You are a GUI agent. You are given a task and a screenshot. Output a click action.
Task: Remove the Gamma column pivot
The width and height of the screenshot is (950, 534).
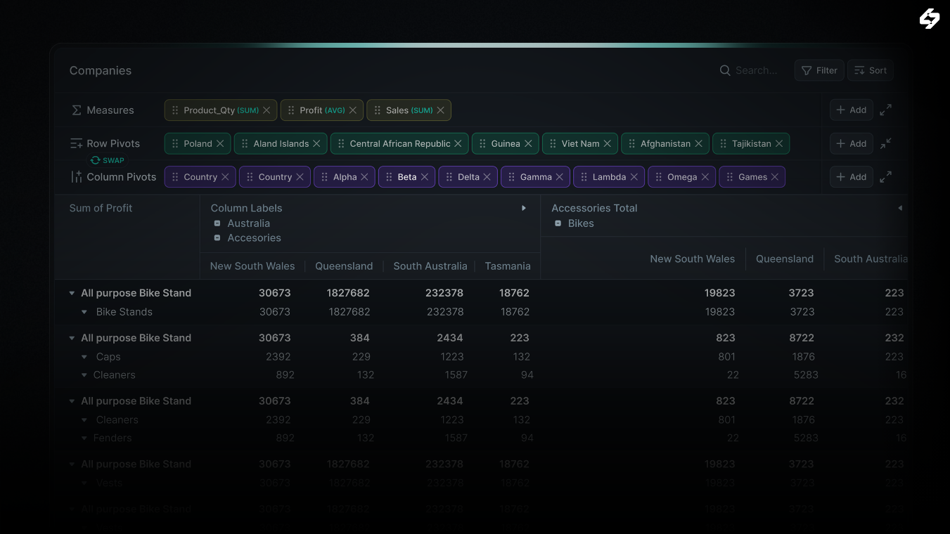tap(560, 177)
